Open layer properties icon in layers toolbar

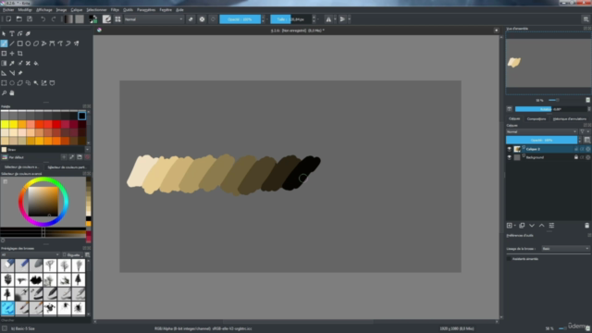pyautogui.click(x=551, y=226)
